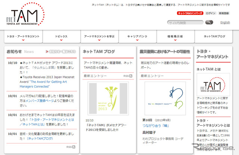The width and height of the screenshot is (239, 155).
Task: Expand the 情報掲示板 menu
Action: tap(175, 37)
